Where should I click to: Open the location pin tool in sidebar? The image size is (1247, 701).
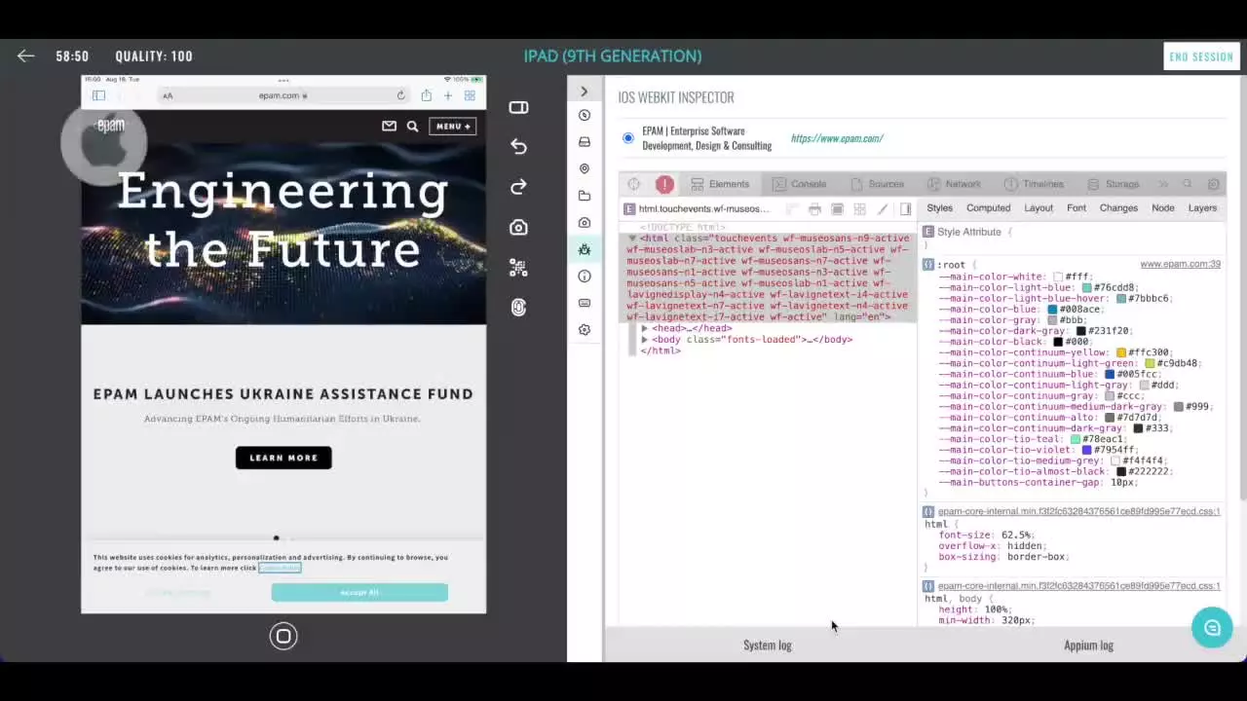pyautogui.click(x=585, y=168)
